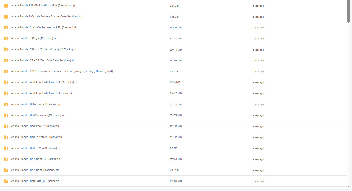Open Bad Decisions (19 Tracks).zip file
Screen dimensions: 352x191
[x=38, y=115]
